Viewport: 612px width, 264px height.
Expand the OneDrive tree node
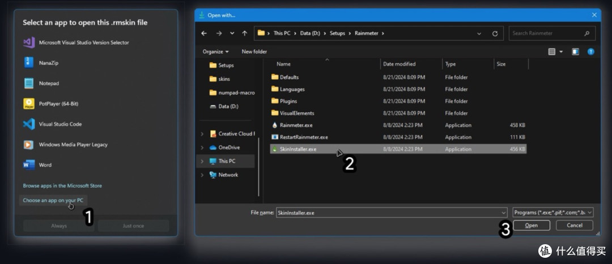coord(202,148)
